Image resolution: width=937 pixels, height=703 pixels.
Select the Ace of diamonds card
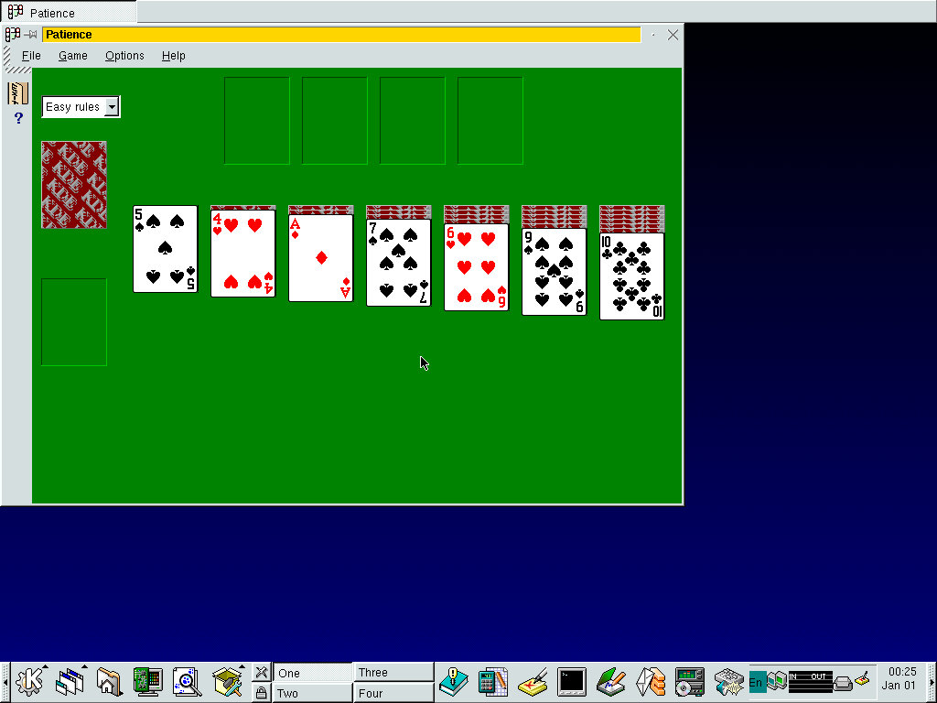[320, 258]
